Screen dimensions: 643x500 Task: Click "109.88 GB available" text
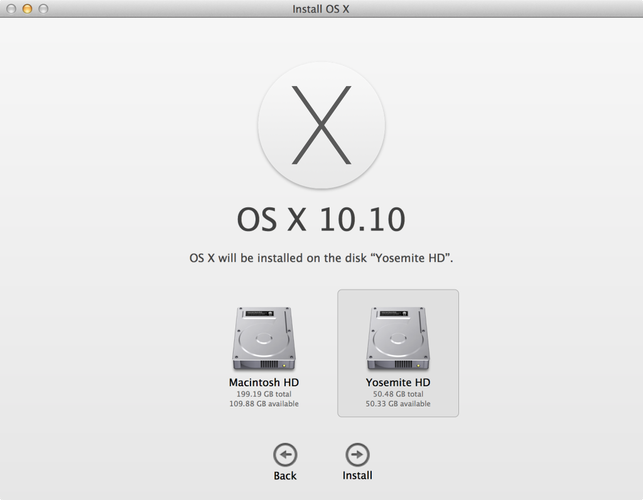264,404
